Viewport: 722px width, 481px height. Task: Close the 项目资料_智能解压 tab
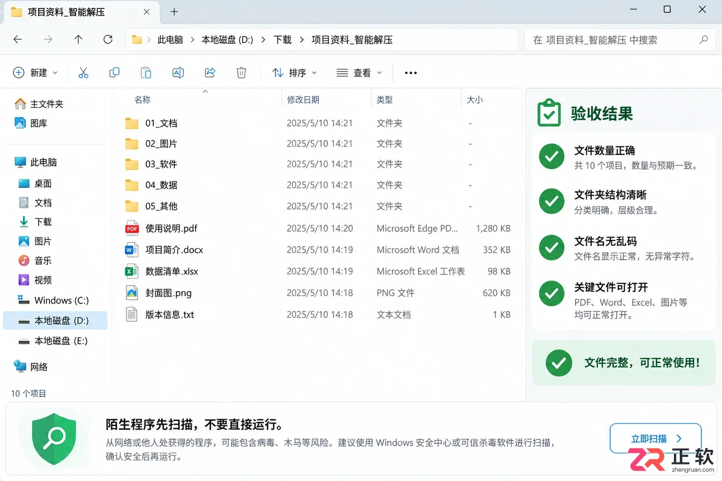pyautogui.click(x=146, y=12)
